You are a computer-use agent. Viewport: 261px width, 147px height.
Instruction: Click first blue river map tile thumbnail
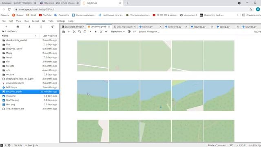tap(93, 96)
